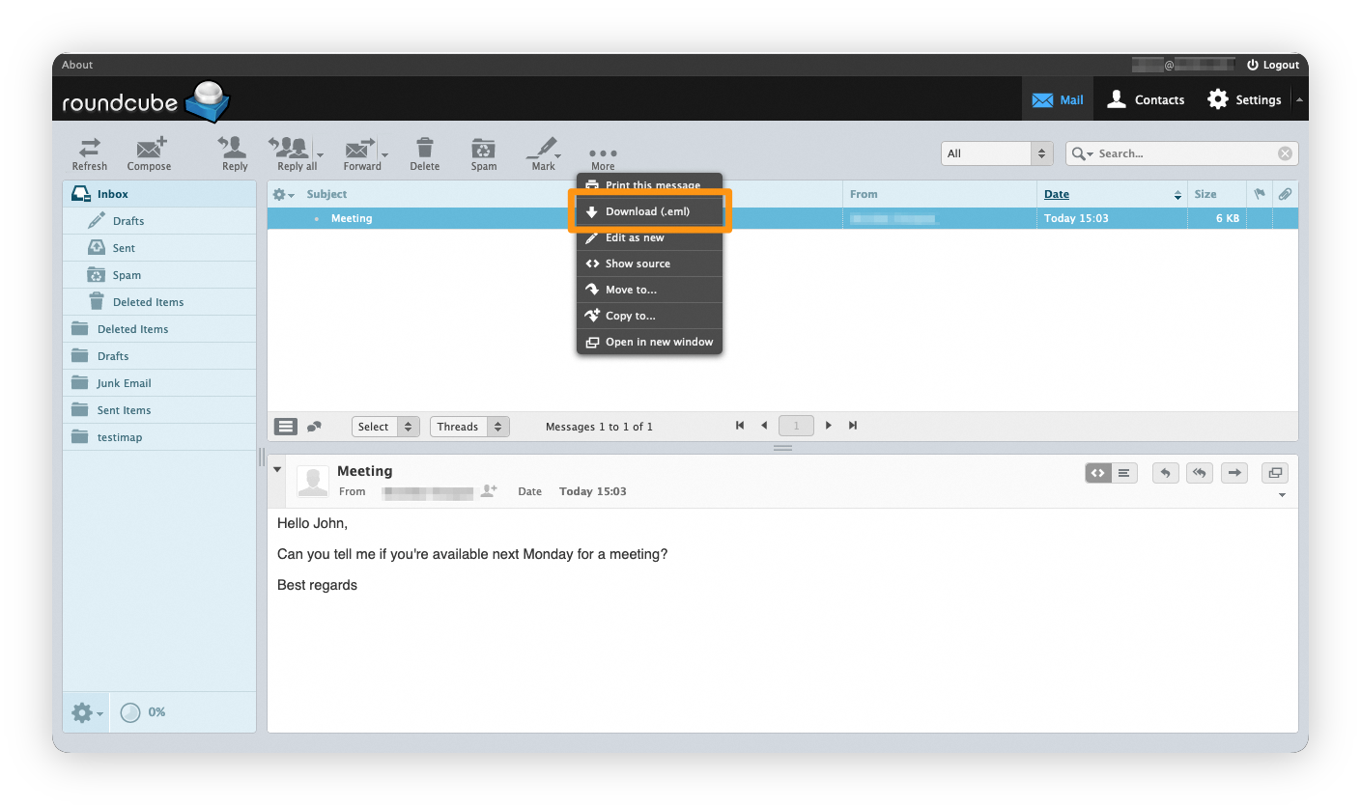Toggle conversation threads view icon

coord(312,426)
